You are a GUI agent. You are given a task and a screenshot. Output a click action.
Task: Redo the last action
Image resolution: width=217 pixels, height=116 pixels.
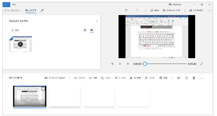(138, 11)
